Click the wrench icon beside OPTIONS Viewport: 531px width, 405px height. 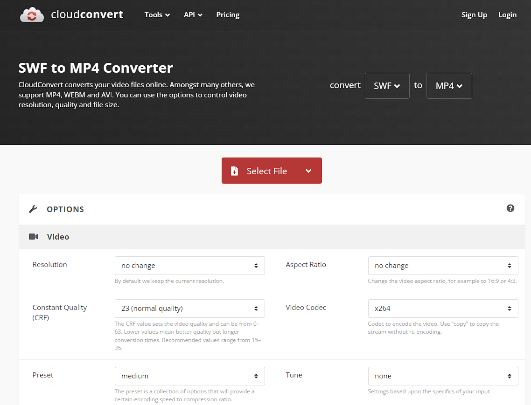point(33,209)
